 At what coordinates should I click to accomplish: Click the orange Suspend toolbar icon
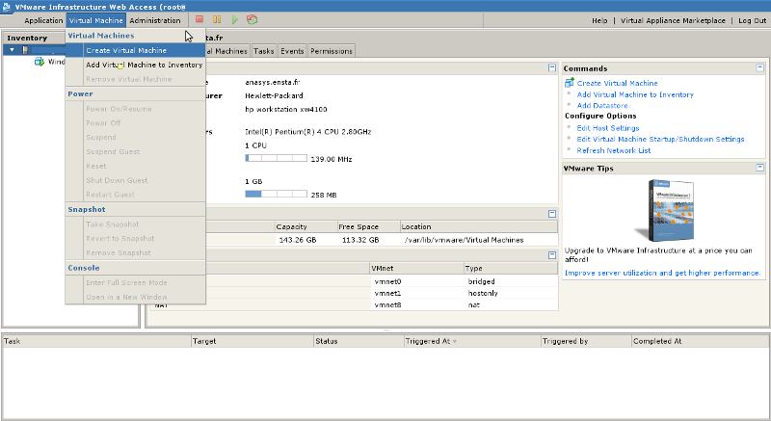pos(217,19)
